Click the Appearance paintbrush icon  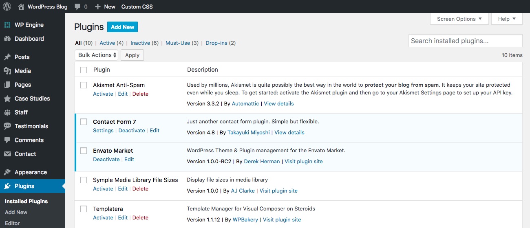click(7, 172)
